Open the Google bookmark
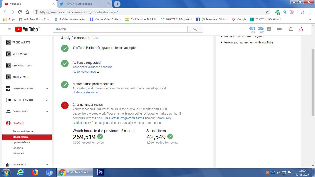 [239, 19]
